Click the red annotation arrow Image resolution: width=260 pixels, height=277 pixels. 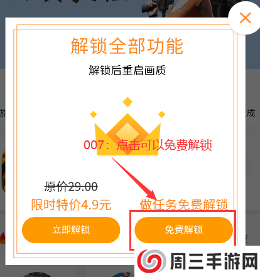click(134, 179)
